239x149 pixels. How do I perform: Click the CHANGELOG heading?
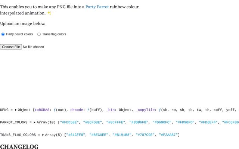19,146
